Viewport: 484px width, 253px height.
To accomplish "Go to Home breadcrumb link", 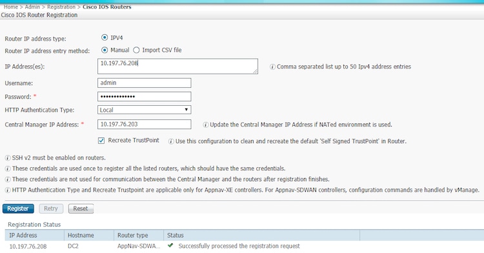I will (x=11, y=7).
